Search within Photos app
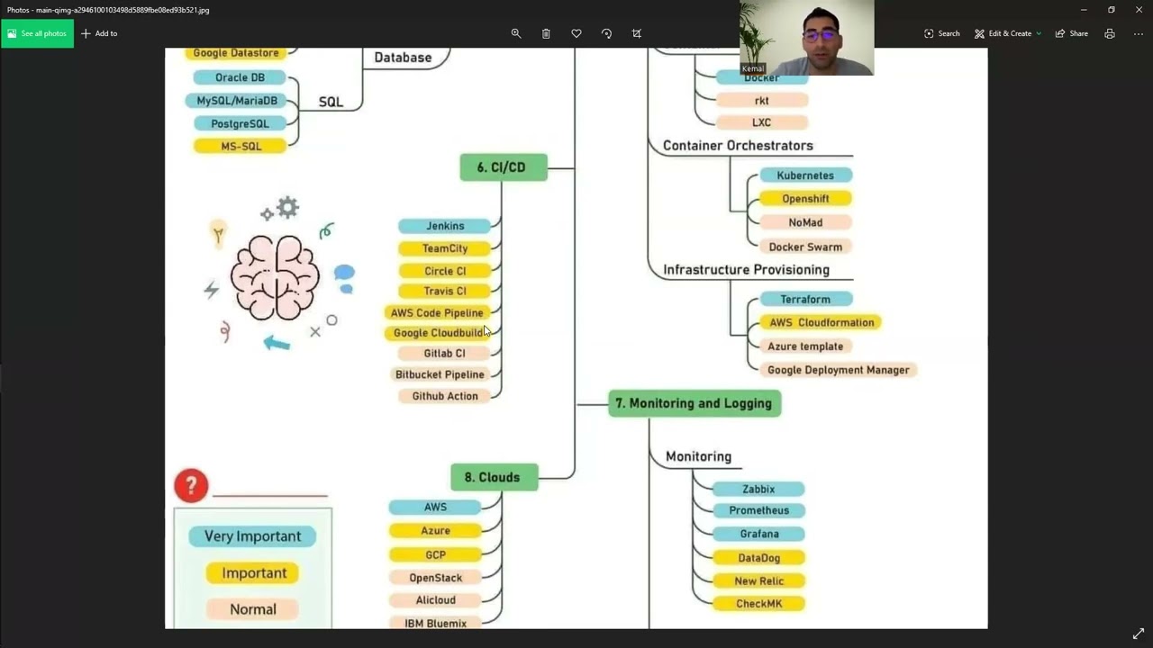Viewport: 1153px width, 648px height. tap(941, 33)
